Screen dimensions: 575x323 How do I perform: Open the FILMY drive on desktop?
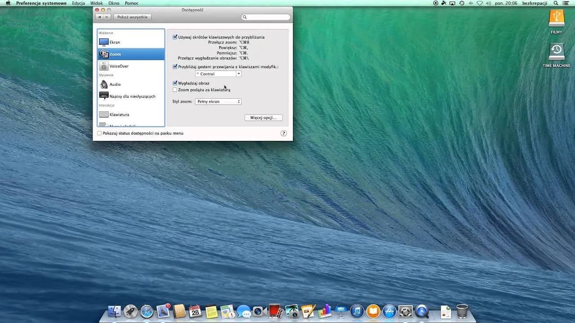[x=557, y=19]
